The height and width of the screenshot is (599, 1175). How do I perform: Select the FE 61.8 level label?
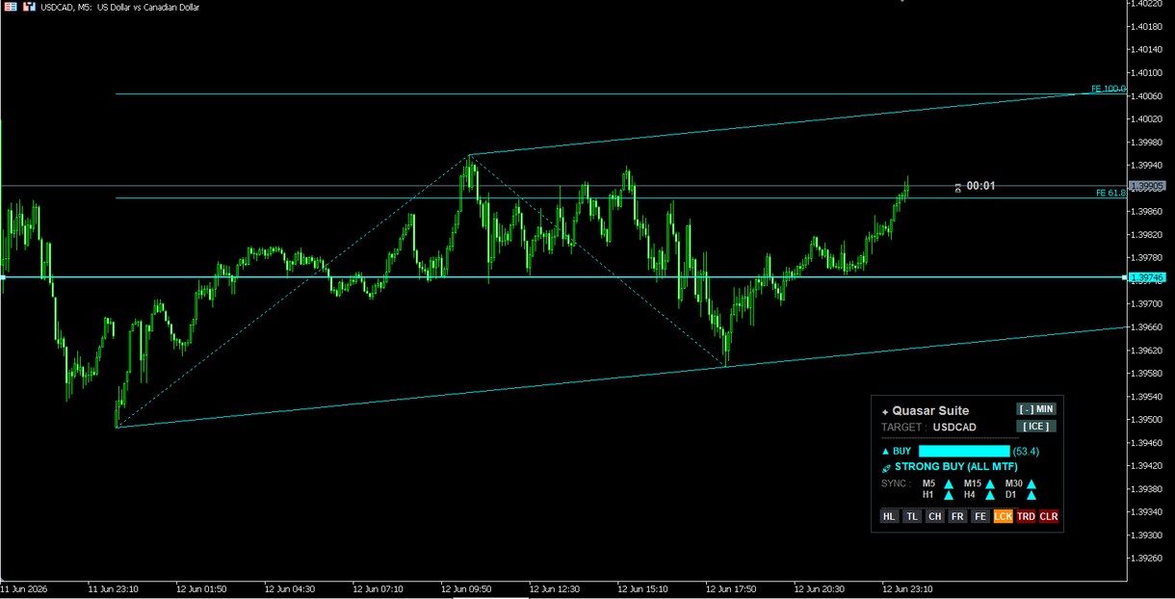tap(1110, 193)
